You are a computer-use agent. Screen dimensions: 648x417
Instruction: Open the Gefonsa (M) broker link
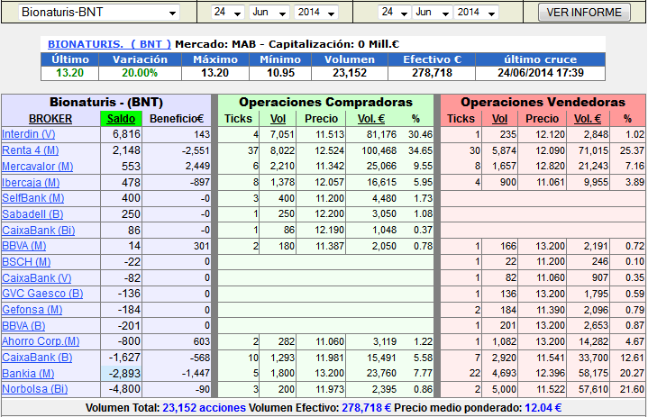click(32, 310)
